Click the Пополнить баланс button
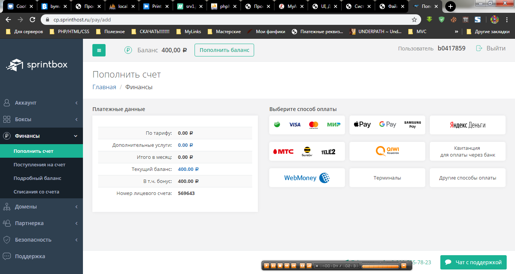Image resolution: width=515 pixels, height=274 pixels. pos(224,50)
